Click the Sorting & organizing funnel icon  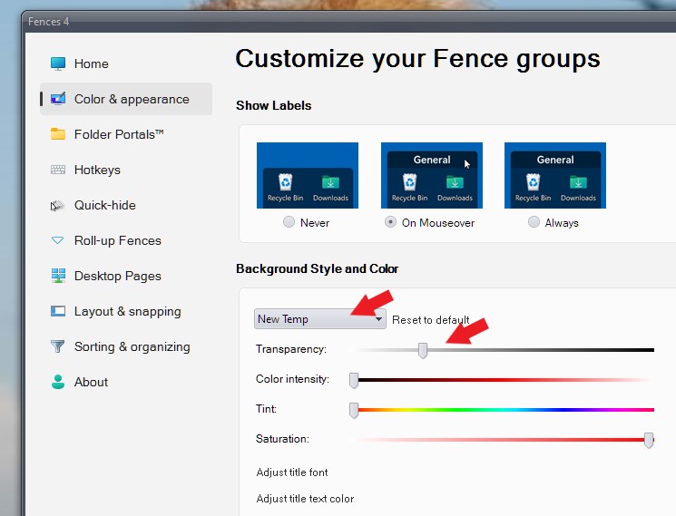[57, 346]
